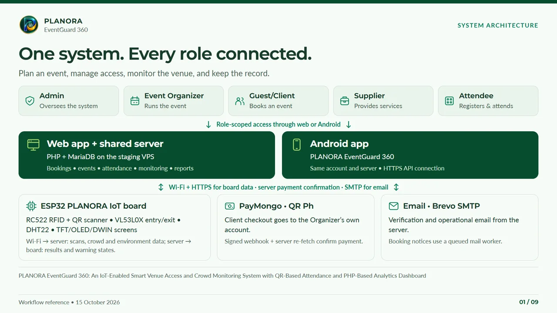Click the EventGuard 360 subtitle under PLANORA
The height and width of the screenshot is (313, 557).
(66, 30)
